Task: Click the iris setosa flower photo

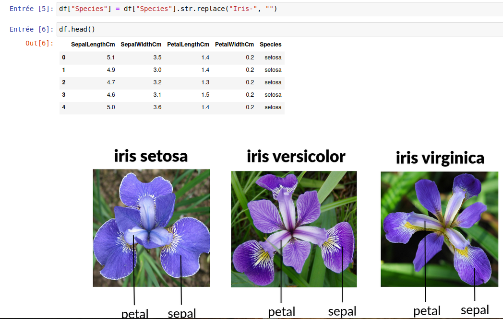Action: pos(151,228)
